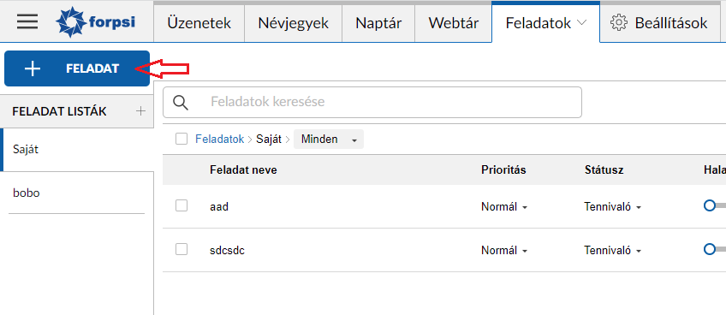Image resolution: width=726 pixels, height=315 pixels.
Task: Switch to the Üzenetek tab
Action: coord(199,23)
